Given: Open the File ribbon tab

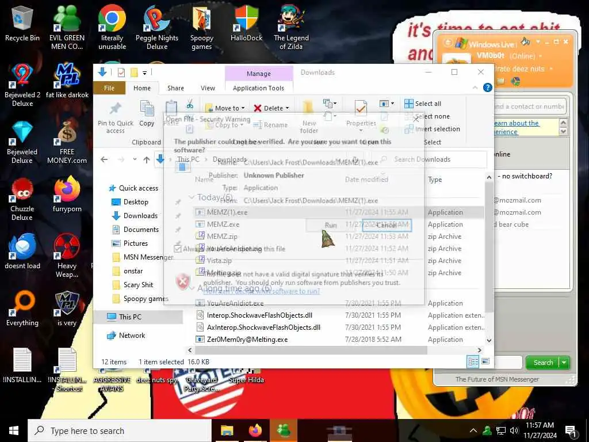Looking at the screenshot, I should (x=109, y=88).
